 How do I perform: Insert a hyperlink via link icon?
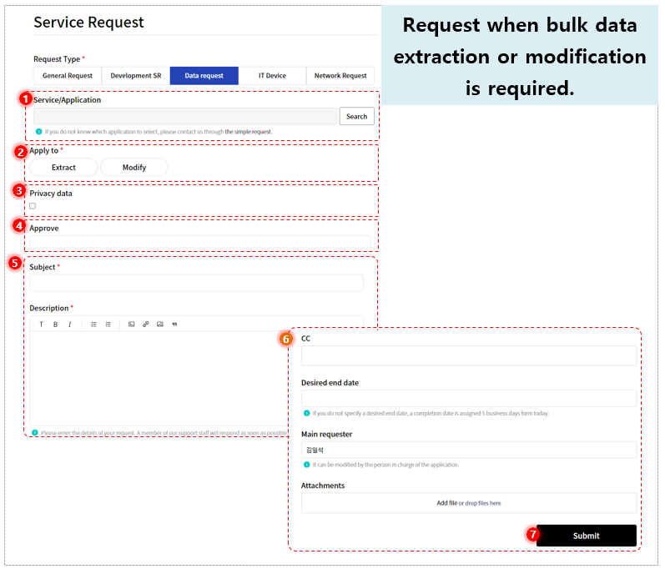point(145,325)
